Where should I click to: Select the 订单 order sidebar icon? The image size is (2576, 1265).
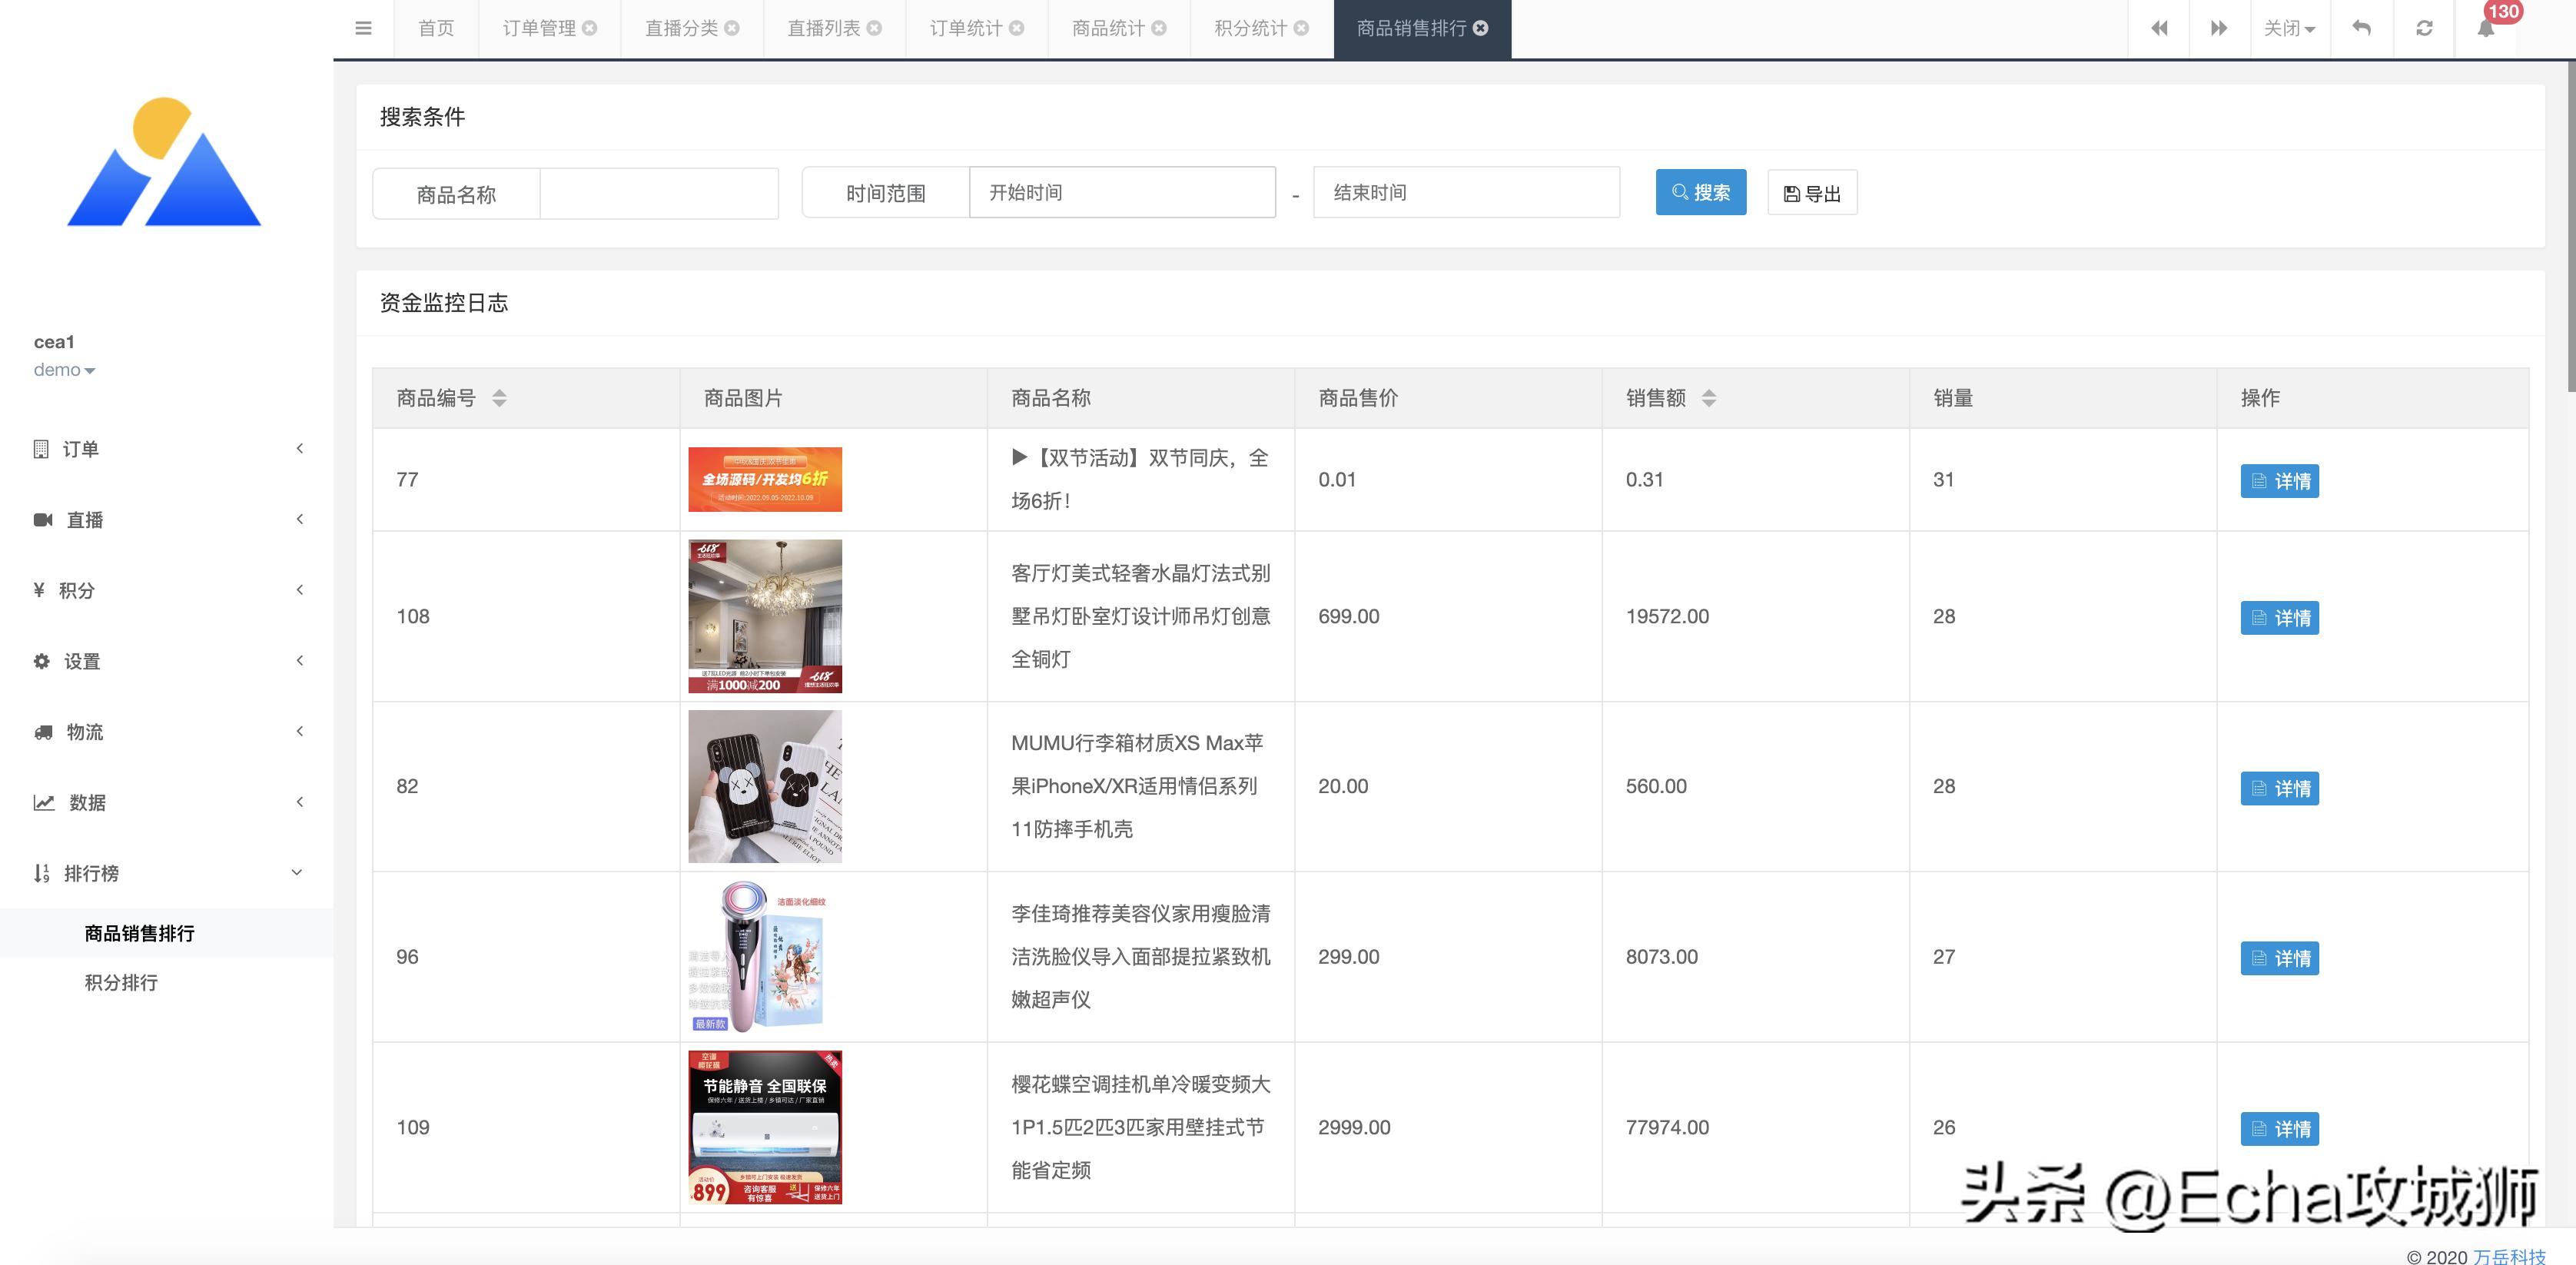(x=40, y=448)
